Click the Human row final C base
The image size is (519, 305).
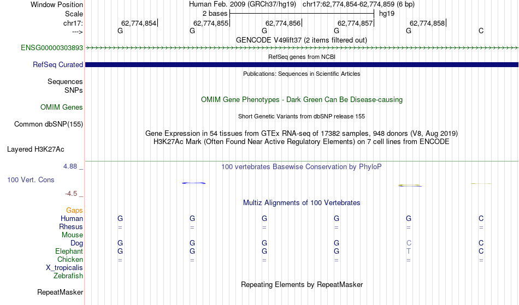click(x=481, y=218)
